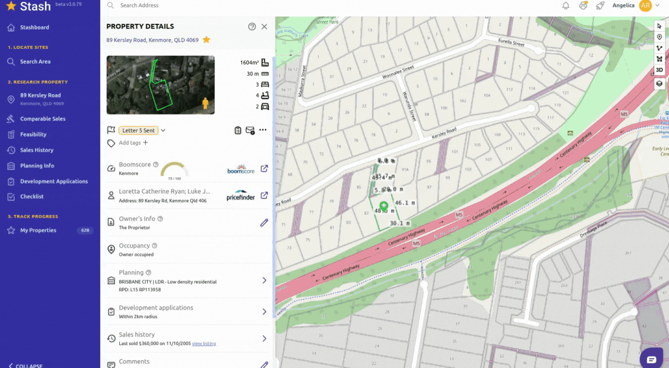Open the three-dots more options menu
The image size is (669, 368).
(263, 130)
